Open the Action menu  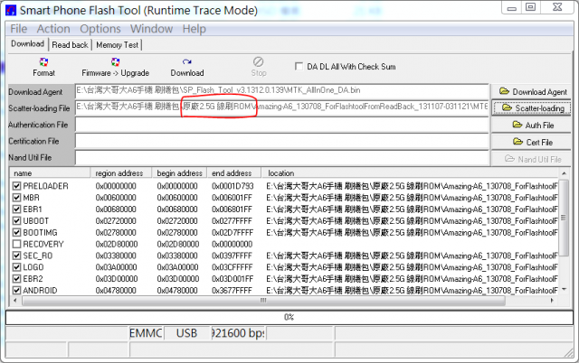pyautogui.click(x=53, y=29)
